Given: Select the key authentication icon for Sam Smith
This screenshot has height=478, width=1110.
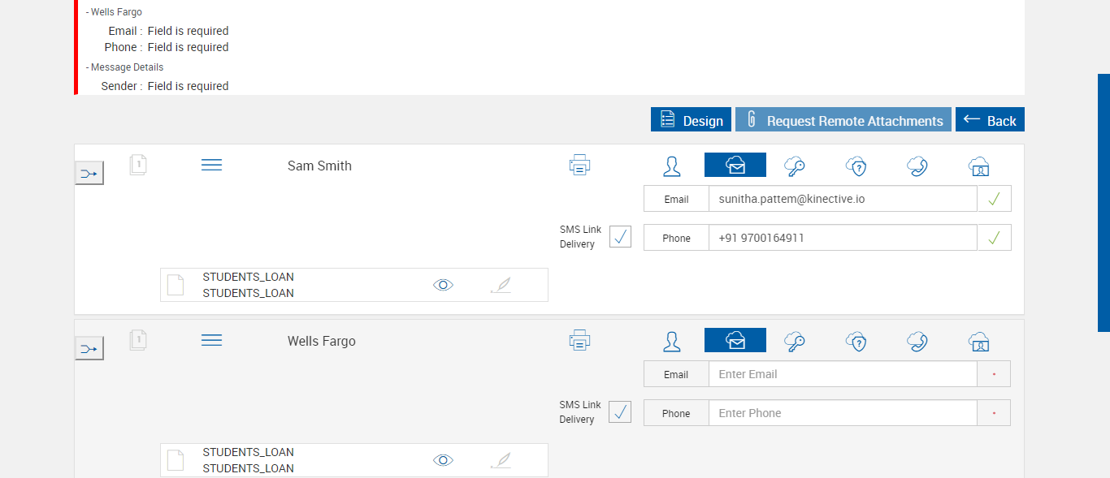Looking at the screenshot, I should click(795, 166).
